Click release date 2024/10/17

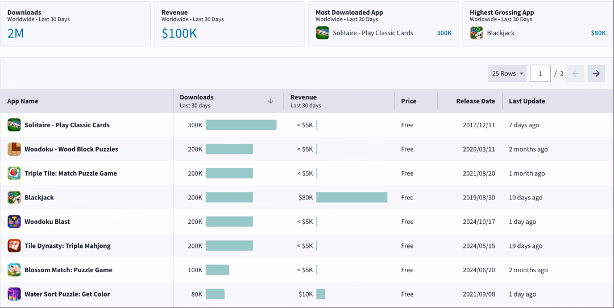coord(479,222)
